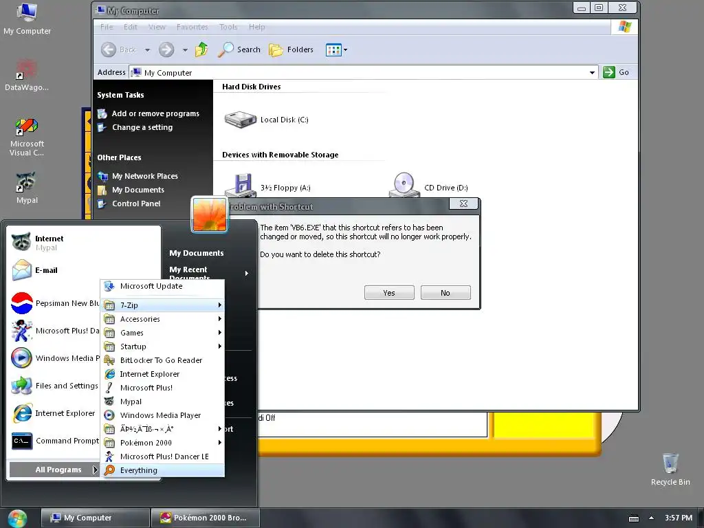Image resolution: width=704 pixels, height=528 pixels.
Task: Open My Computer desktop icon
Action: (27, 19)
